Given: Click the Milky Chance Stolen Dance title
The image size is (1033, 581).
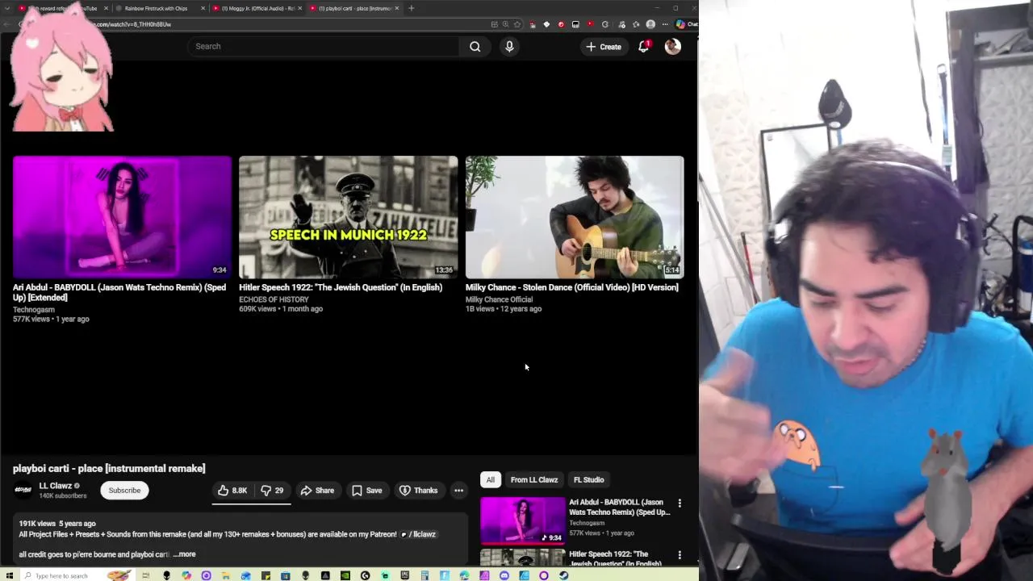Looking at the screenshot, I should (571, 287).
